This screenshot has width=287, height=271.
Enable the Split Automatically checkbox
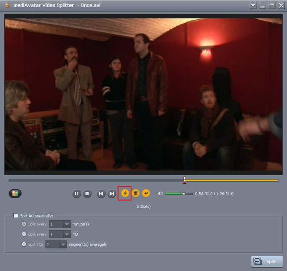click(16, 216)
